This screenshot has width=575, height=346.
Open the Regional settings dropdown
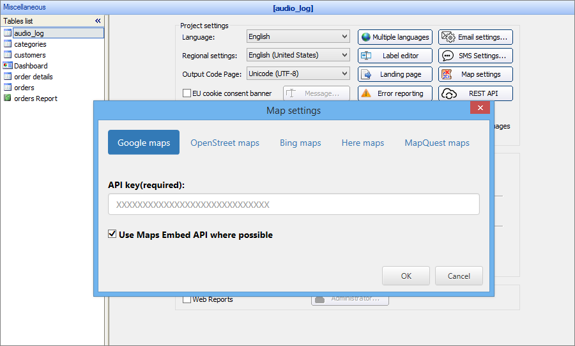tap(298, 55)
